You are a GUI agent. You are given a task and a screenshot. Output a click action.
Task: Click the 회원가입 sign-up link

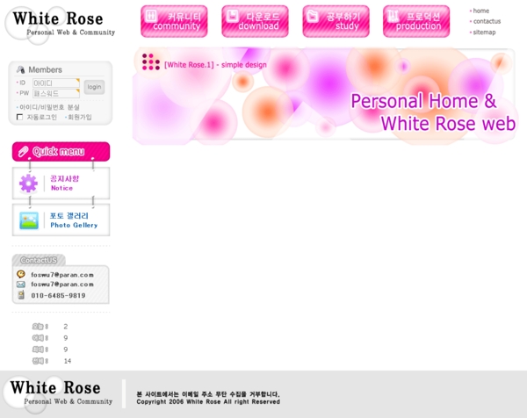click(79, 117)
